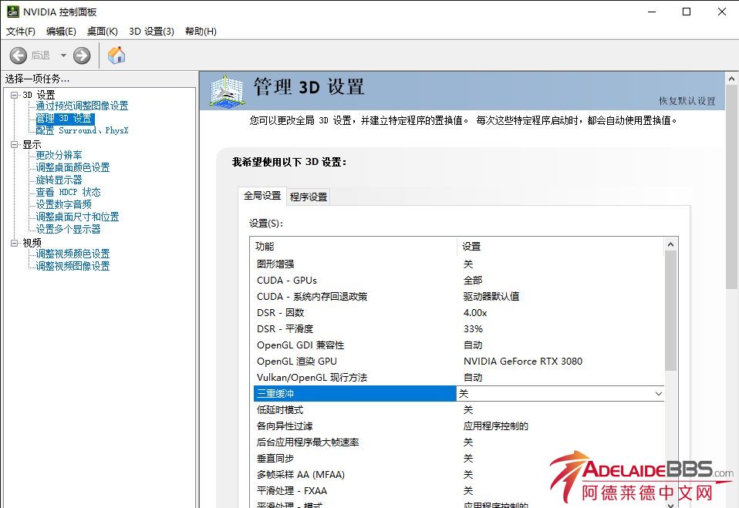
Task: Click the 3D settings header cube icon
Action: [x=227, y=91]
